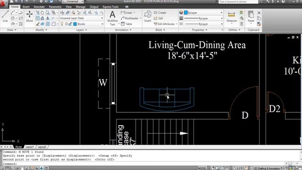Image resolution: width=302 pixels, height=170 pixels.
Task: Click the Measure utility tool
Action: click(x=232, y=17)
